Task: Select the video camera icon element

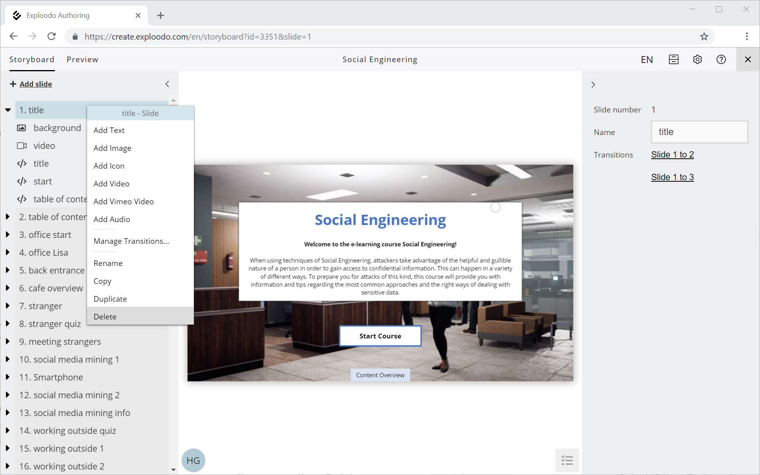Action: [x=22, y=146]
